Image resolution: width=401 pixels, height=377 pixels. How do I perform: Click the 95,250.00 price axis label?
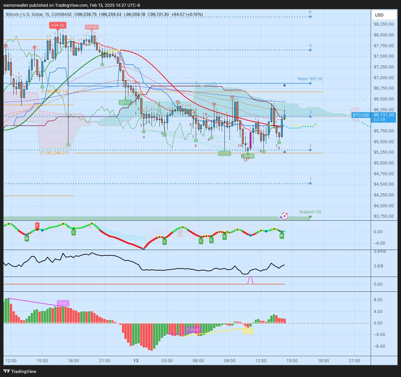[383, 152]
